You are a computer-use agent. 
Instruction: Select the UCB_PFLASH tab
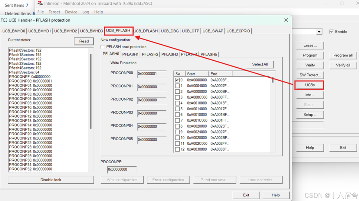click(118, 30)
